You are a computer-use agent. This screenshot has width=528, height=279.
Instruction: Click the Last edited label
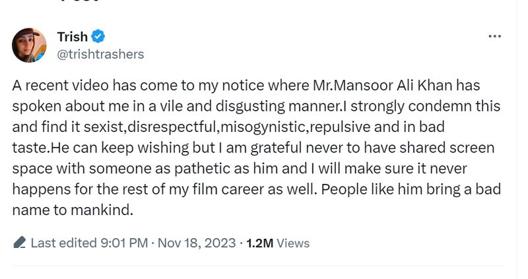63,243
